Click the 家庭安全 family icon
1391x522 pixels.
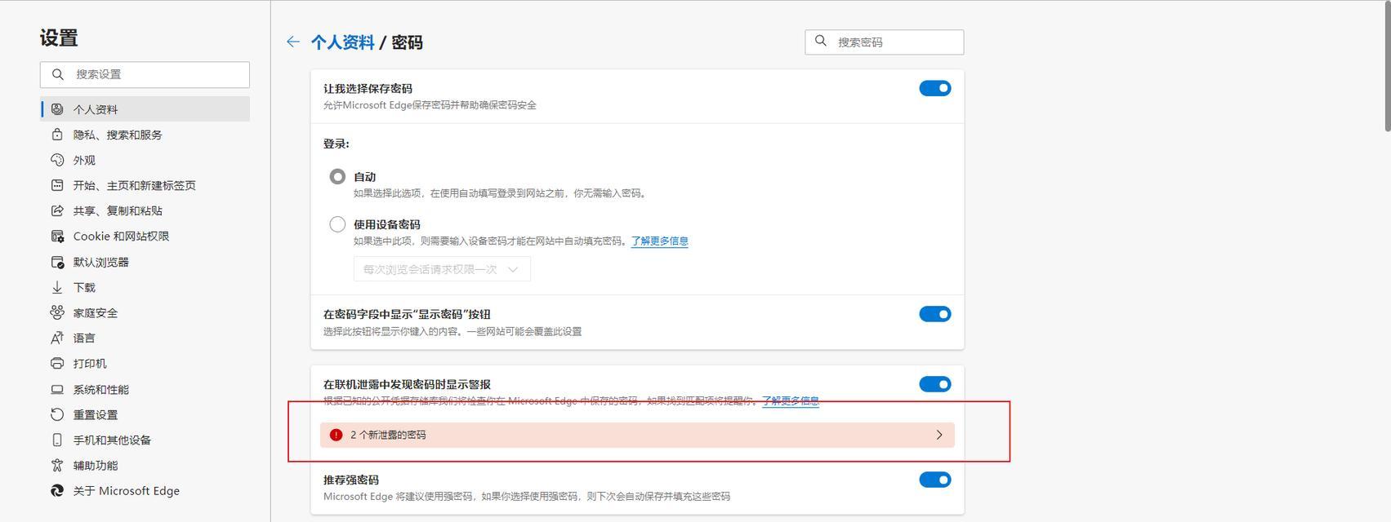pos(57,312)
